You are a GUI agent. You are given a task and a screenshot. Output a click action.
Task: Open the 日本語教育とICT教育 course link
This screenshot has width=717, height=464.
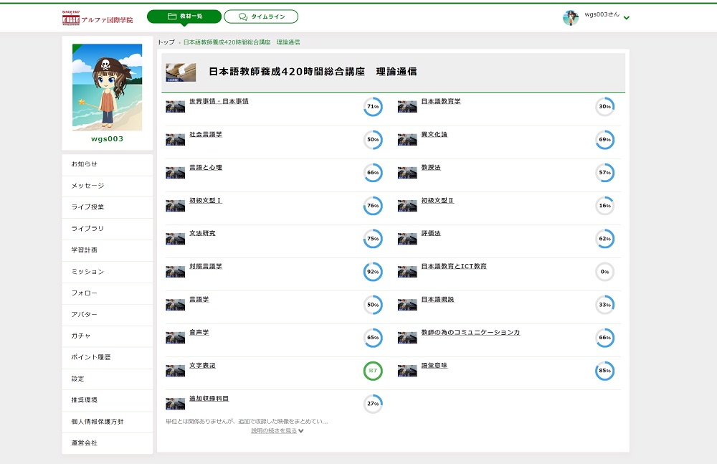point(454,266)
